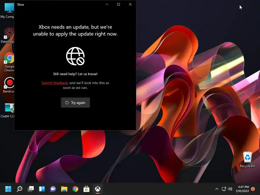The image size is (260, 195).
Task: Select the Clutt4-CLI desktop icon
Action: (x=7, y=110)
